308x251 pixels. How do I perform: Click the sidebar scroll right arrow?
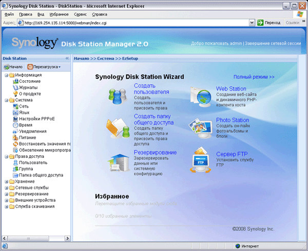67,239
